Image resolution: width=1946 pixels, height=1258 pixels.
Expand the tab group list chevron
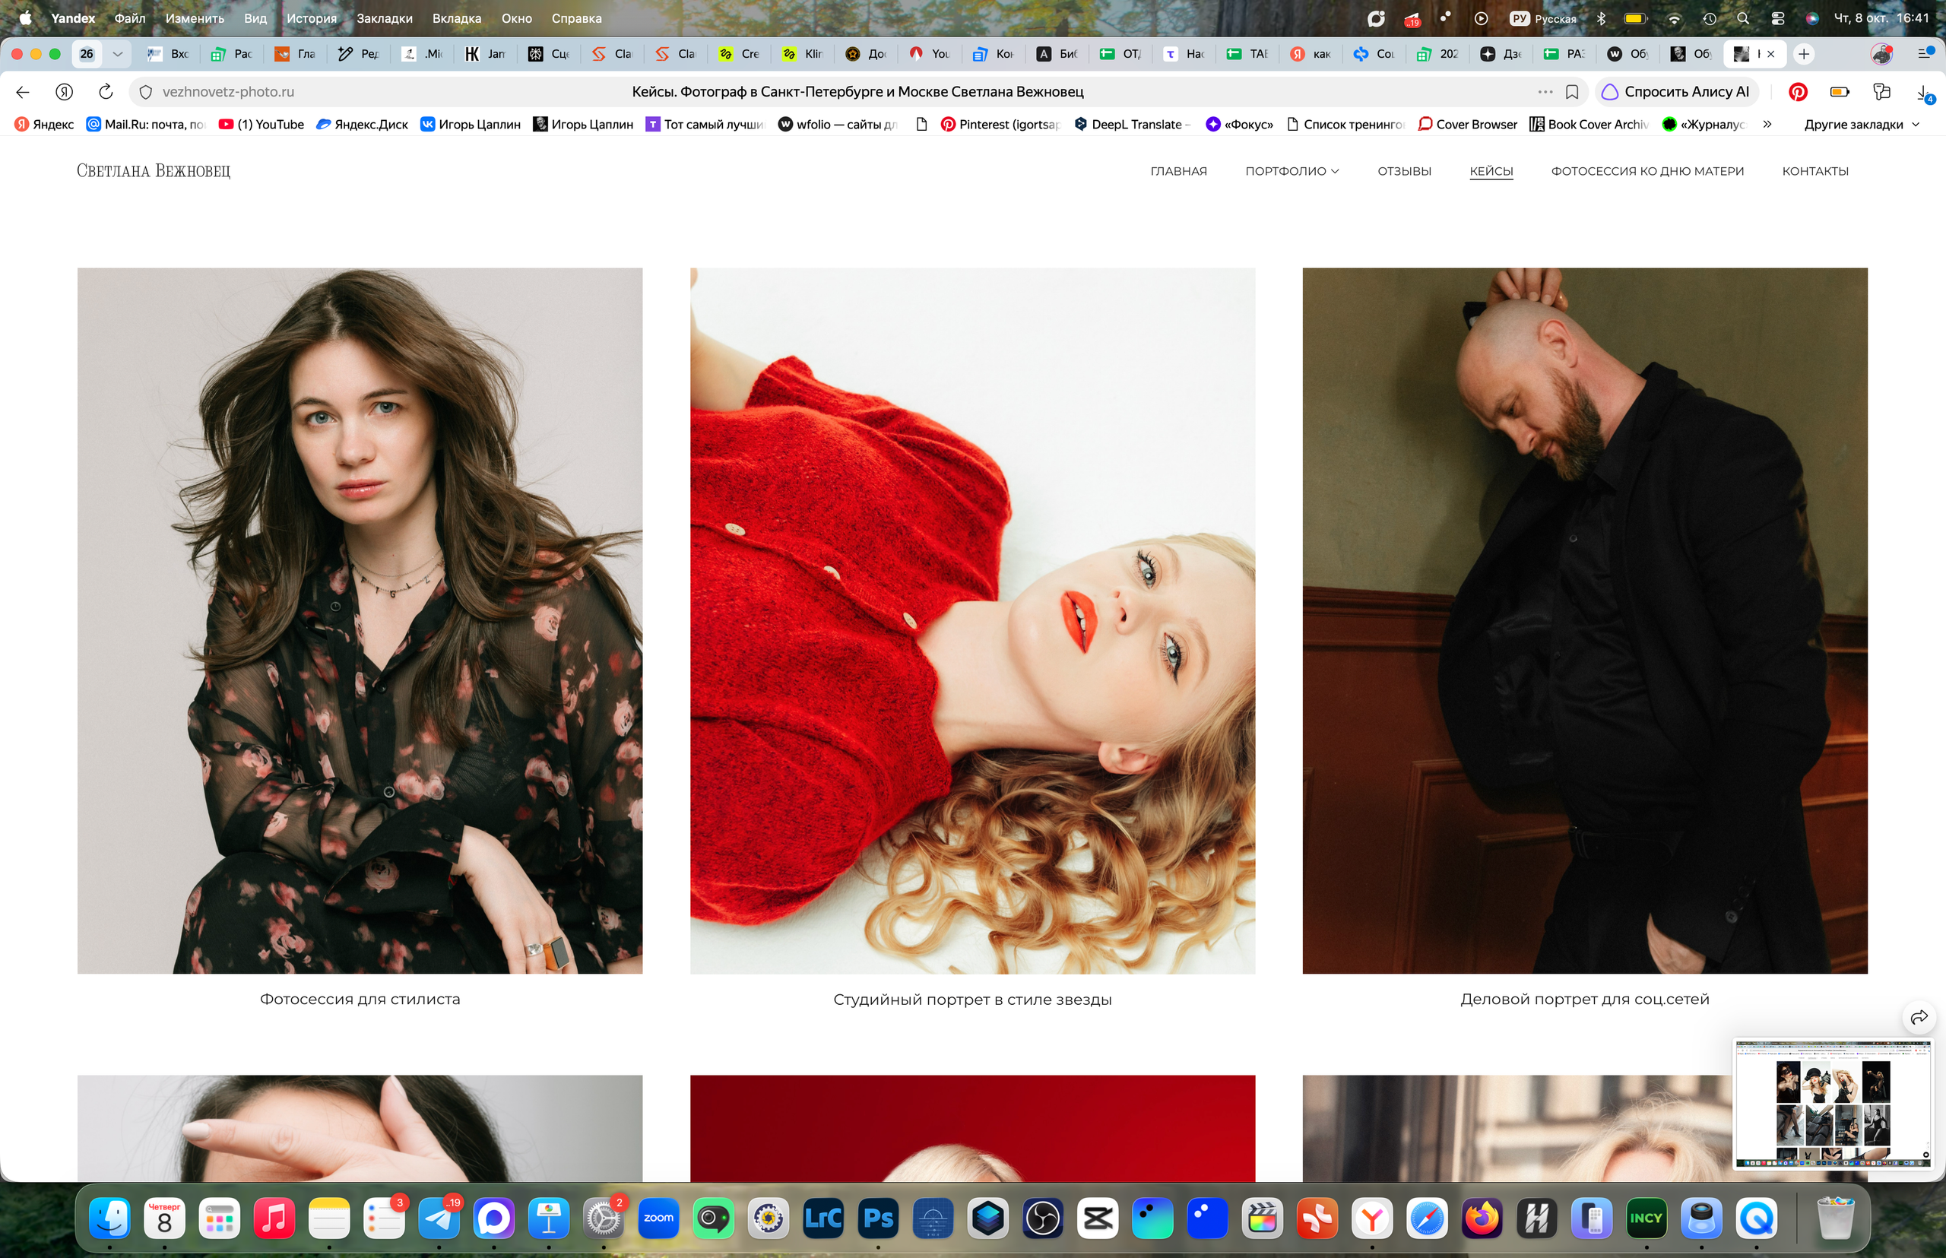click(118, 54)
